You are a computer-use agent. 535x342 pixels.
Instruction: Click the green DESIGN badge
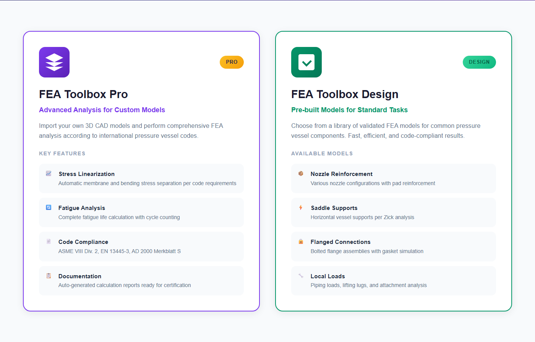point(479,62)
